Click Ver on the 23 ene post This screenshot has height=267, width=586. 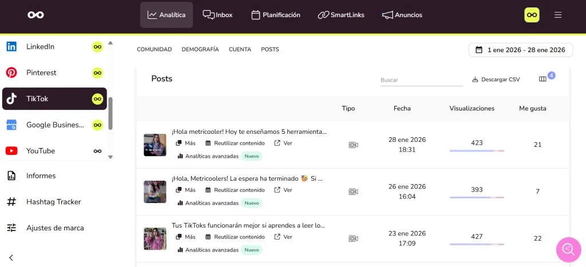283,237
